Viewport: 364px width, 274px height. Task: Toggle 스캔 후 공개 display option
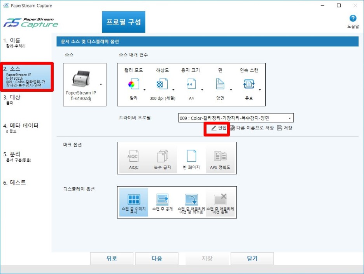(162, 202)
